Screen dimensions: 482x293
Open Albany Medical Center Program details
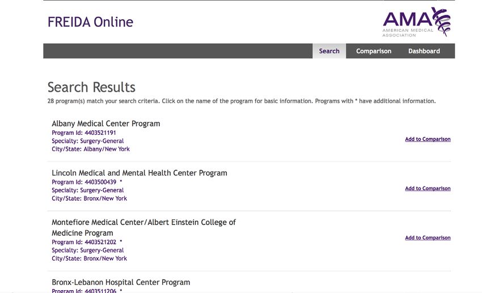point(105,124)
